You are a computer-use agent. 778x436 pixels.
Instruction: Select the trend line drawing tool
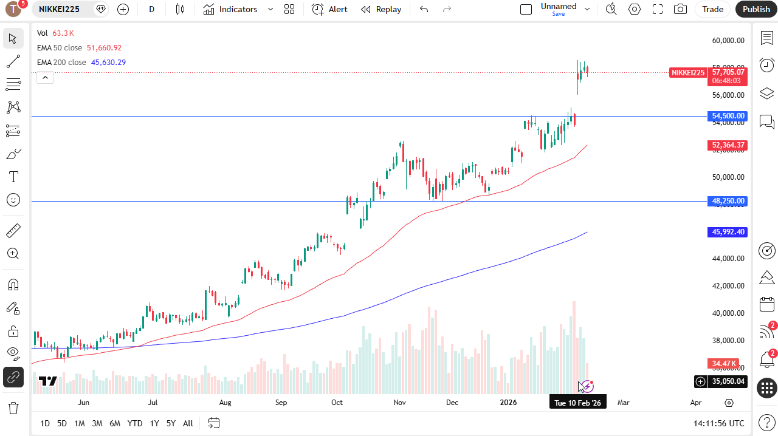13,61
